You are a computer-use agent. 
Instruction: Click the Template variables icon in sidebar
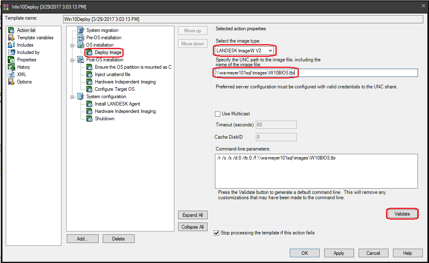11,38
